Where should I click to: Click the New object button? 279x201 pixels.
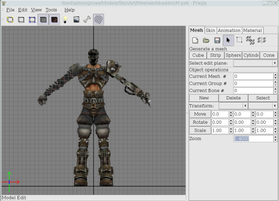(204, 98)
